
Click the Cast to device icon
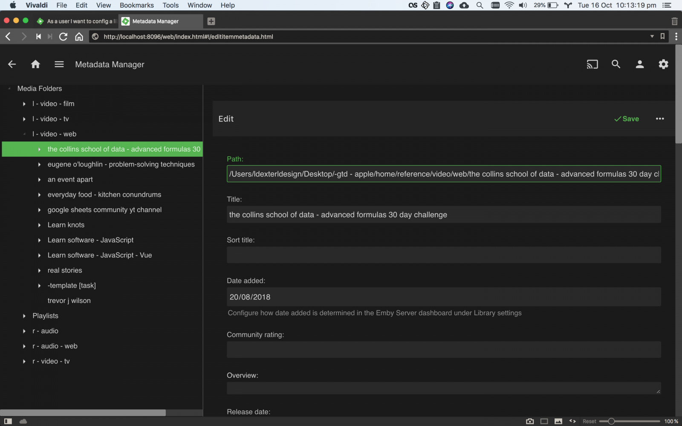coord(592,64)
